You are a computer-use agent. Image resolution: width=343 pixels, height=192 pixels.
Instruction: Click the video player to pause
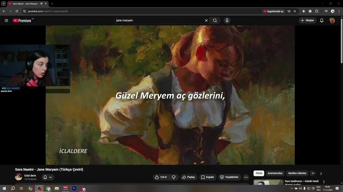170,95
